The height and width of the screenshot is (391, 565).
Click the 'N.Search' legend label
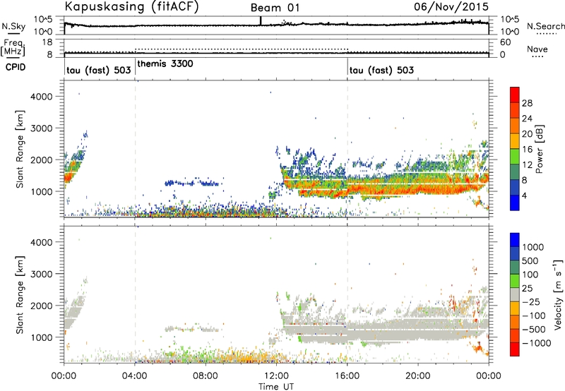tap(545, 26)
